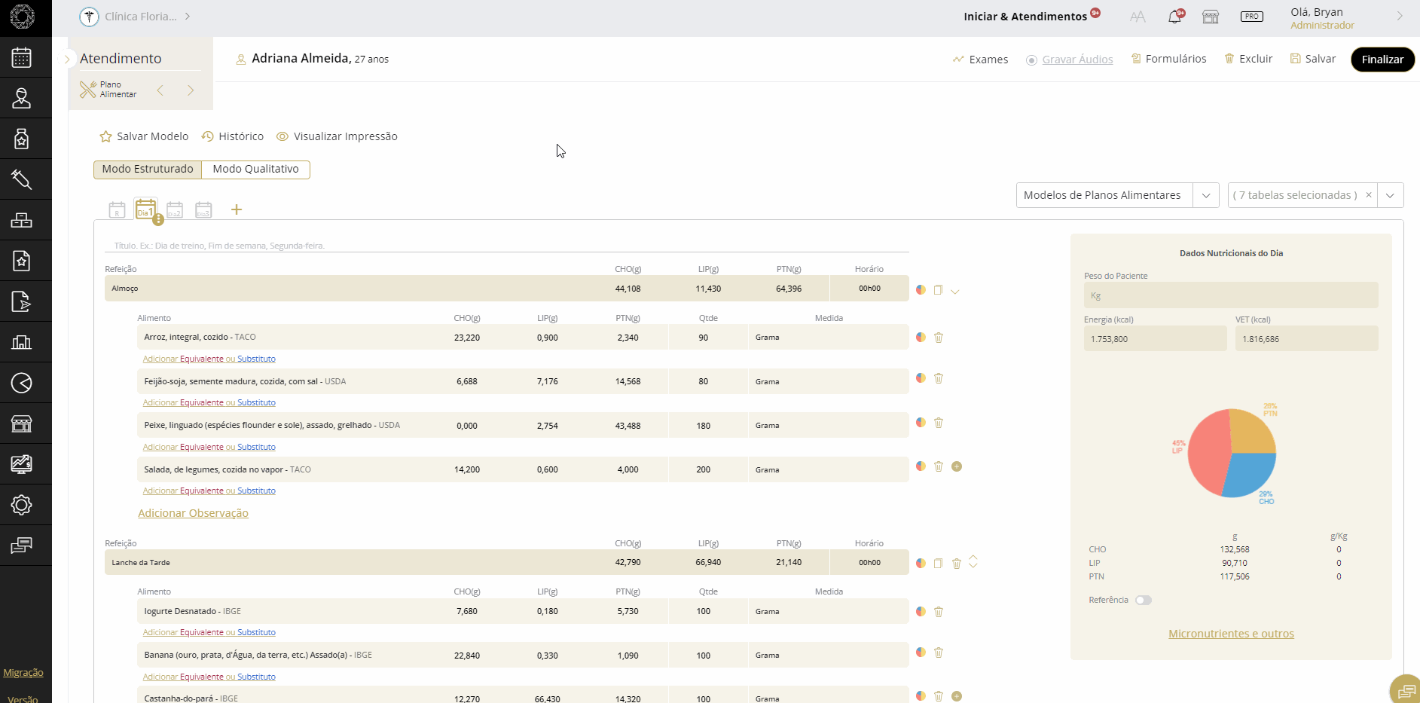
Task: Click the Finalizar button
Action: pyautogui.click(x=1382, y=60)
